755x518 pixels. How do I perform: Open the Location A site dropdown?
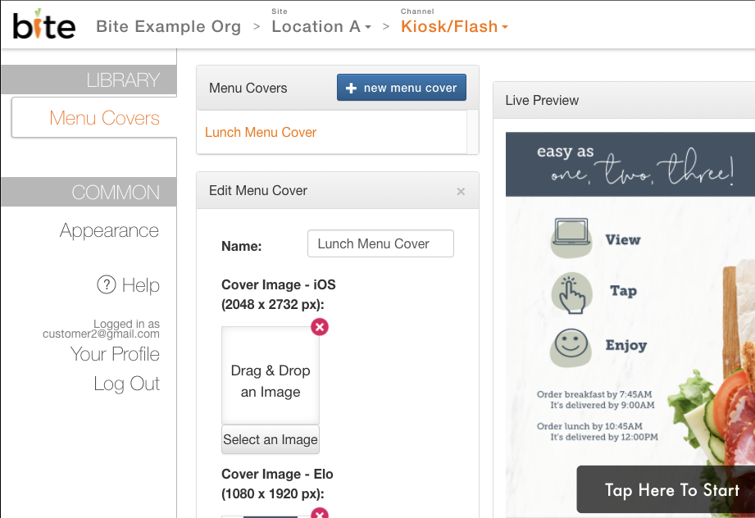[320, 26]
